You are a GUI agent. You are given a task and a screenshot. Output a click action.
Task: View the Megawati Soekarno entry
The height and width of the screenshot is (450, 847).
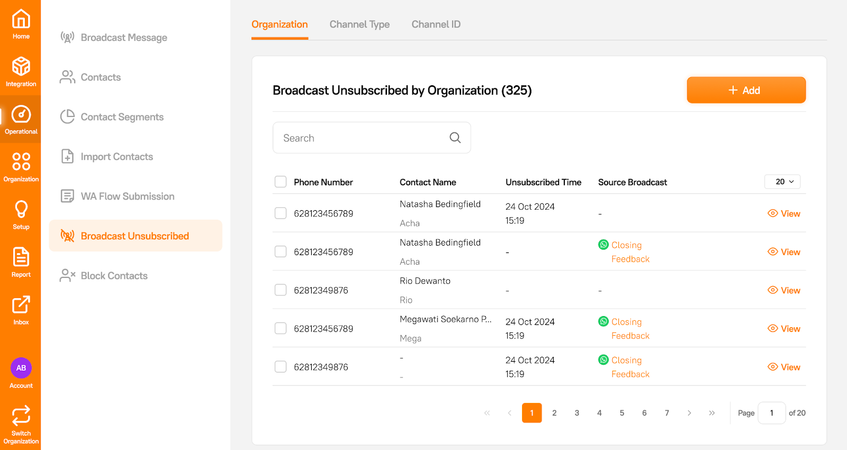(x=784, y=329)
